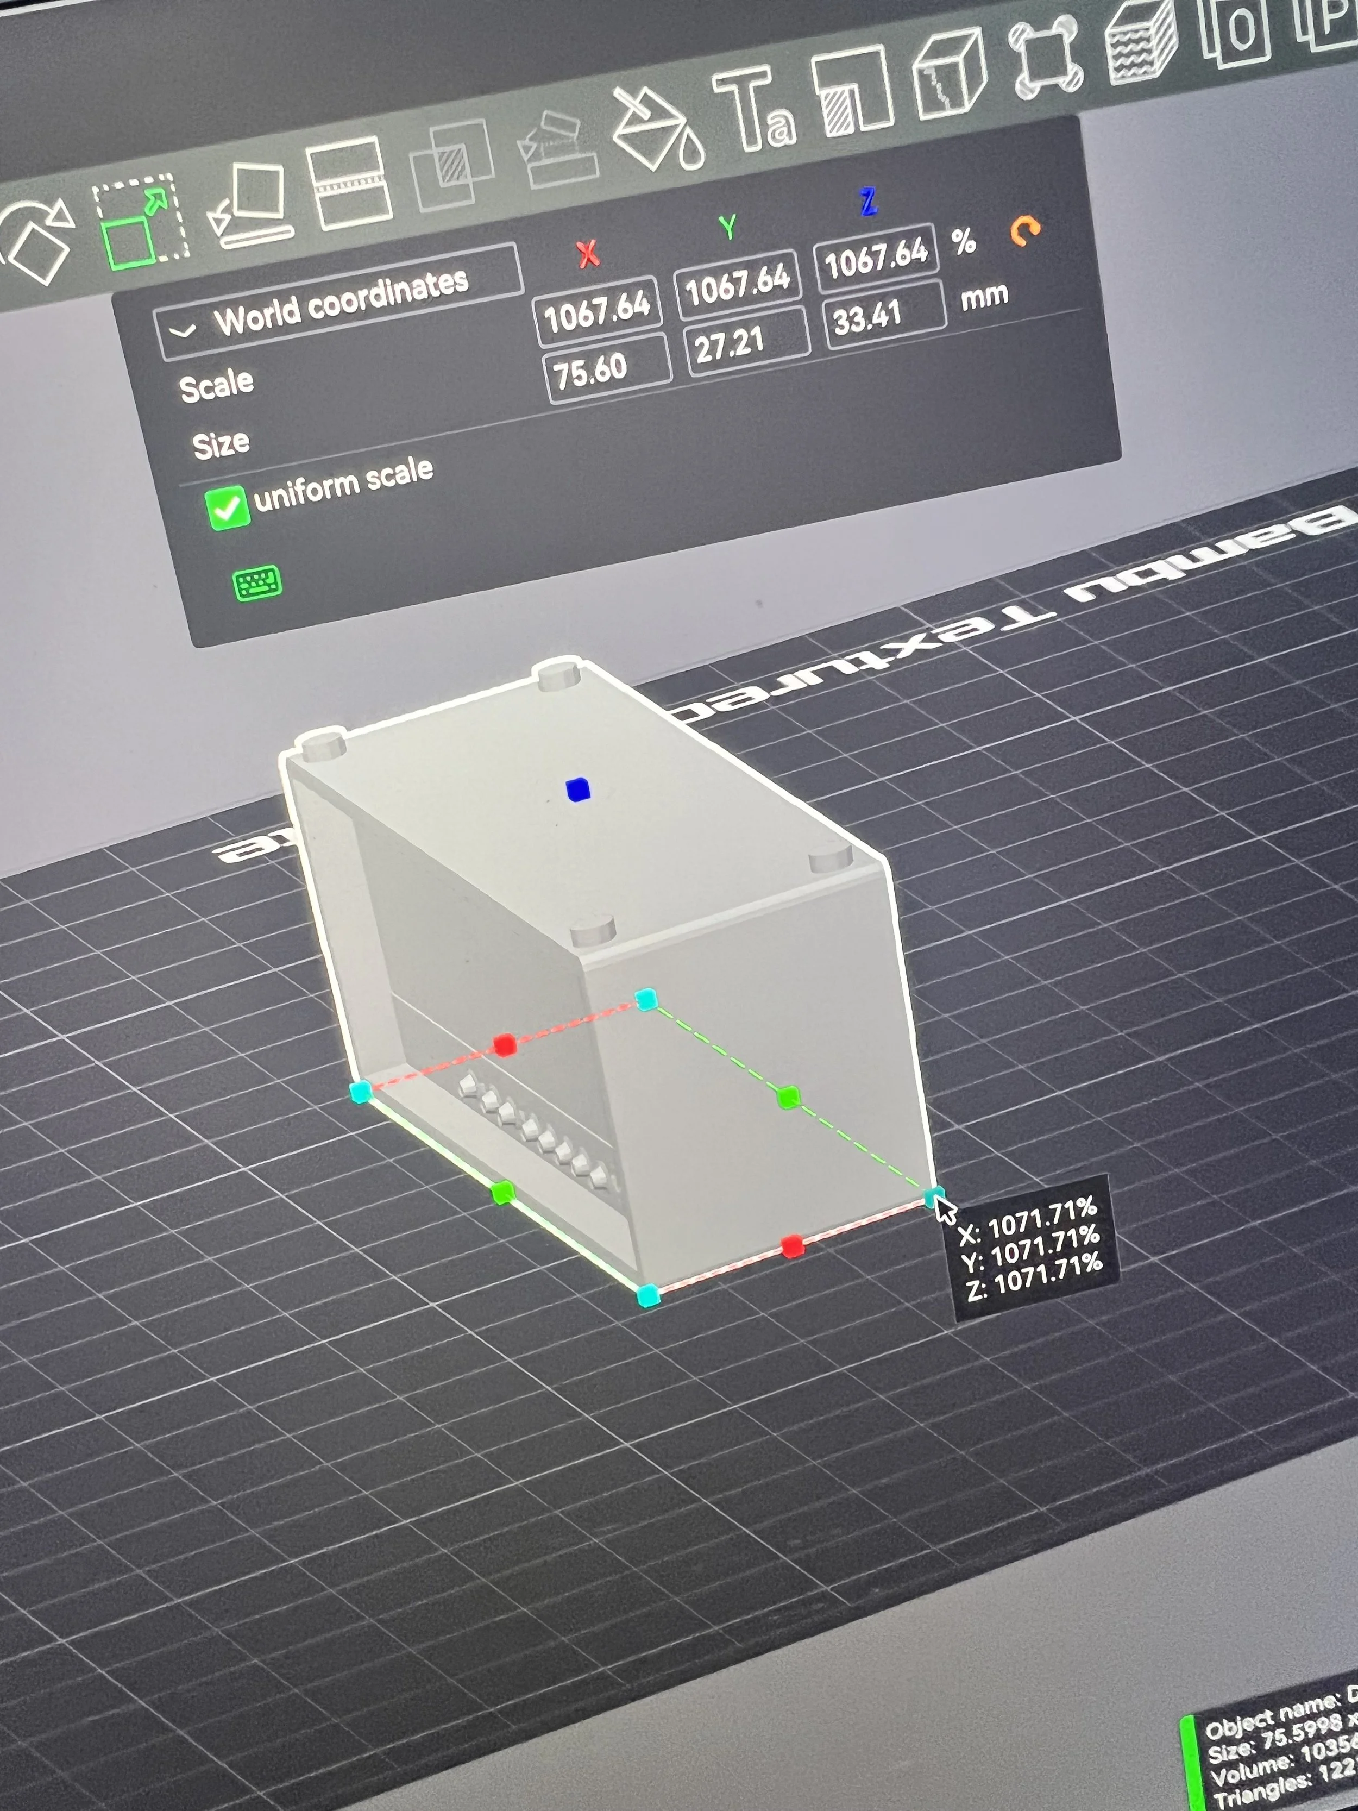Click the blue Z-axis scale handle
1358x1811 pixels.
(578, 789)
